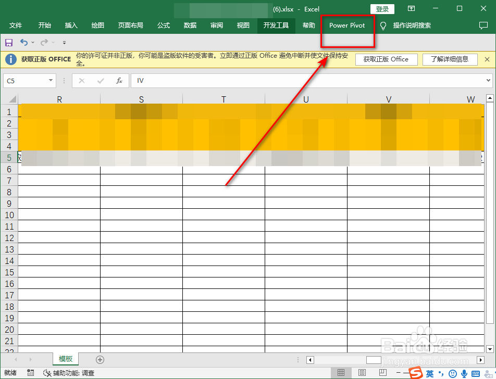Open the 页面布局 ribbon tab
The width and height of the screenshot is (496, 379).
tap(131, 26)
